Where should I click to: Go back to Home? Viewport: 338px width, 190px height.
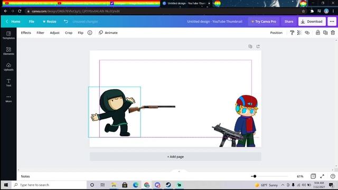13,21
